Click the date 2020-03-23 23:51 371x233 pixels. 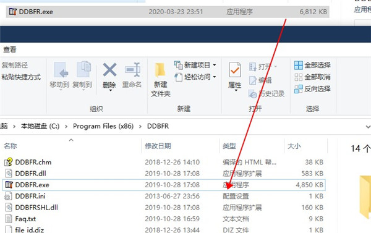tap(176, 12)
